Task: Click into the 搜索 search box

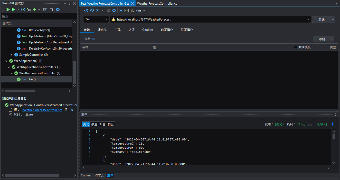Action: (39, 16)
